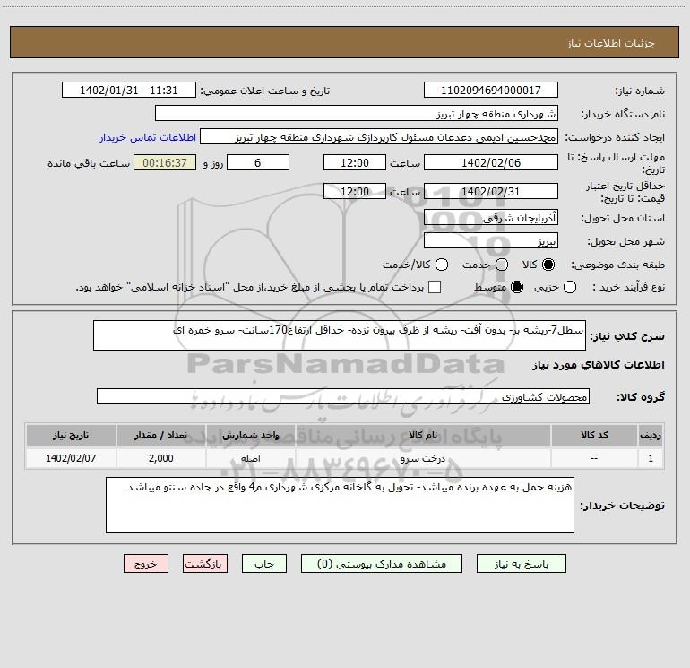Click the 2,000 quantity cell

pos(161,458)
